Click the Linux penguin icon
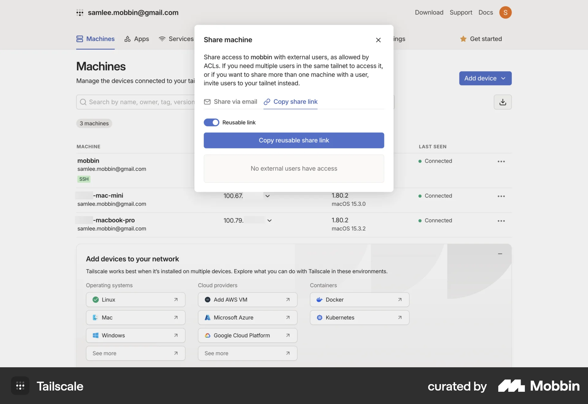 (x=96, y=300)
